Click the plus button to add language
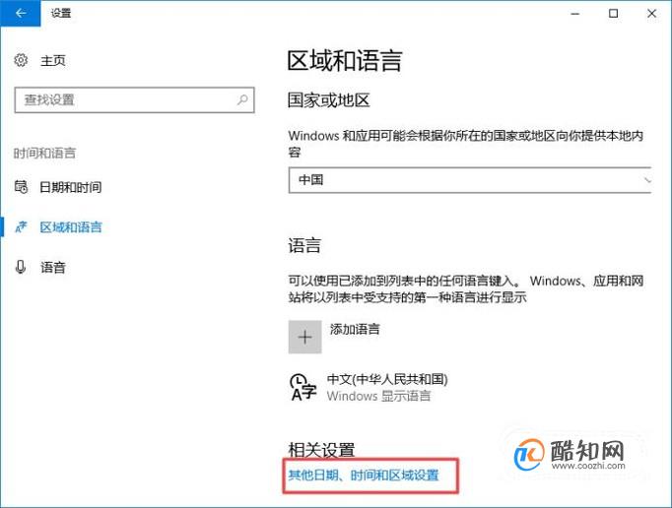672x508 pixels. click(304, 337)
